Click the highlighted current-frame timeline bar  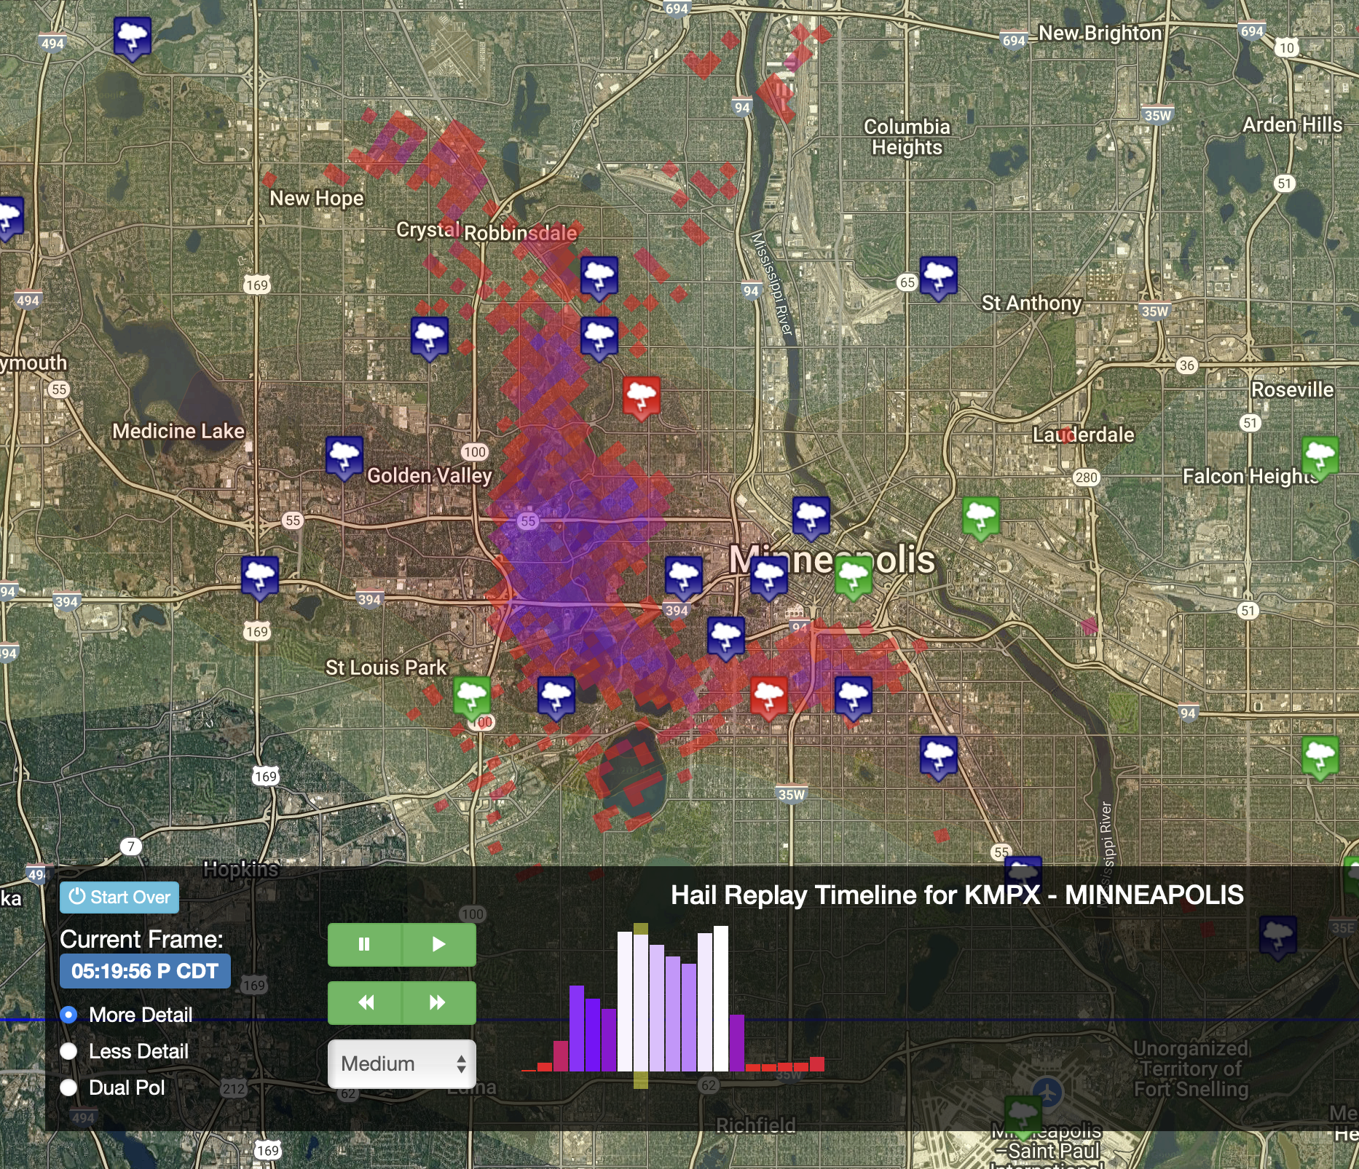pos(641,1003)
